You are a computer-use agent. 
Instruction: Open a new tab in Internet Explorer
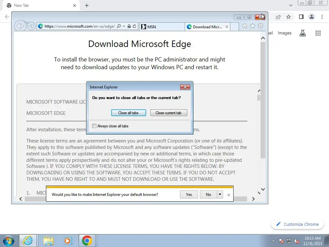click(234, 27)
